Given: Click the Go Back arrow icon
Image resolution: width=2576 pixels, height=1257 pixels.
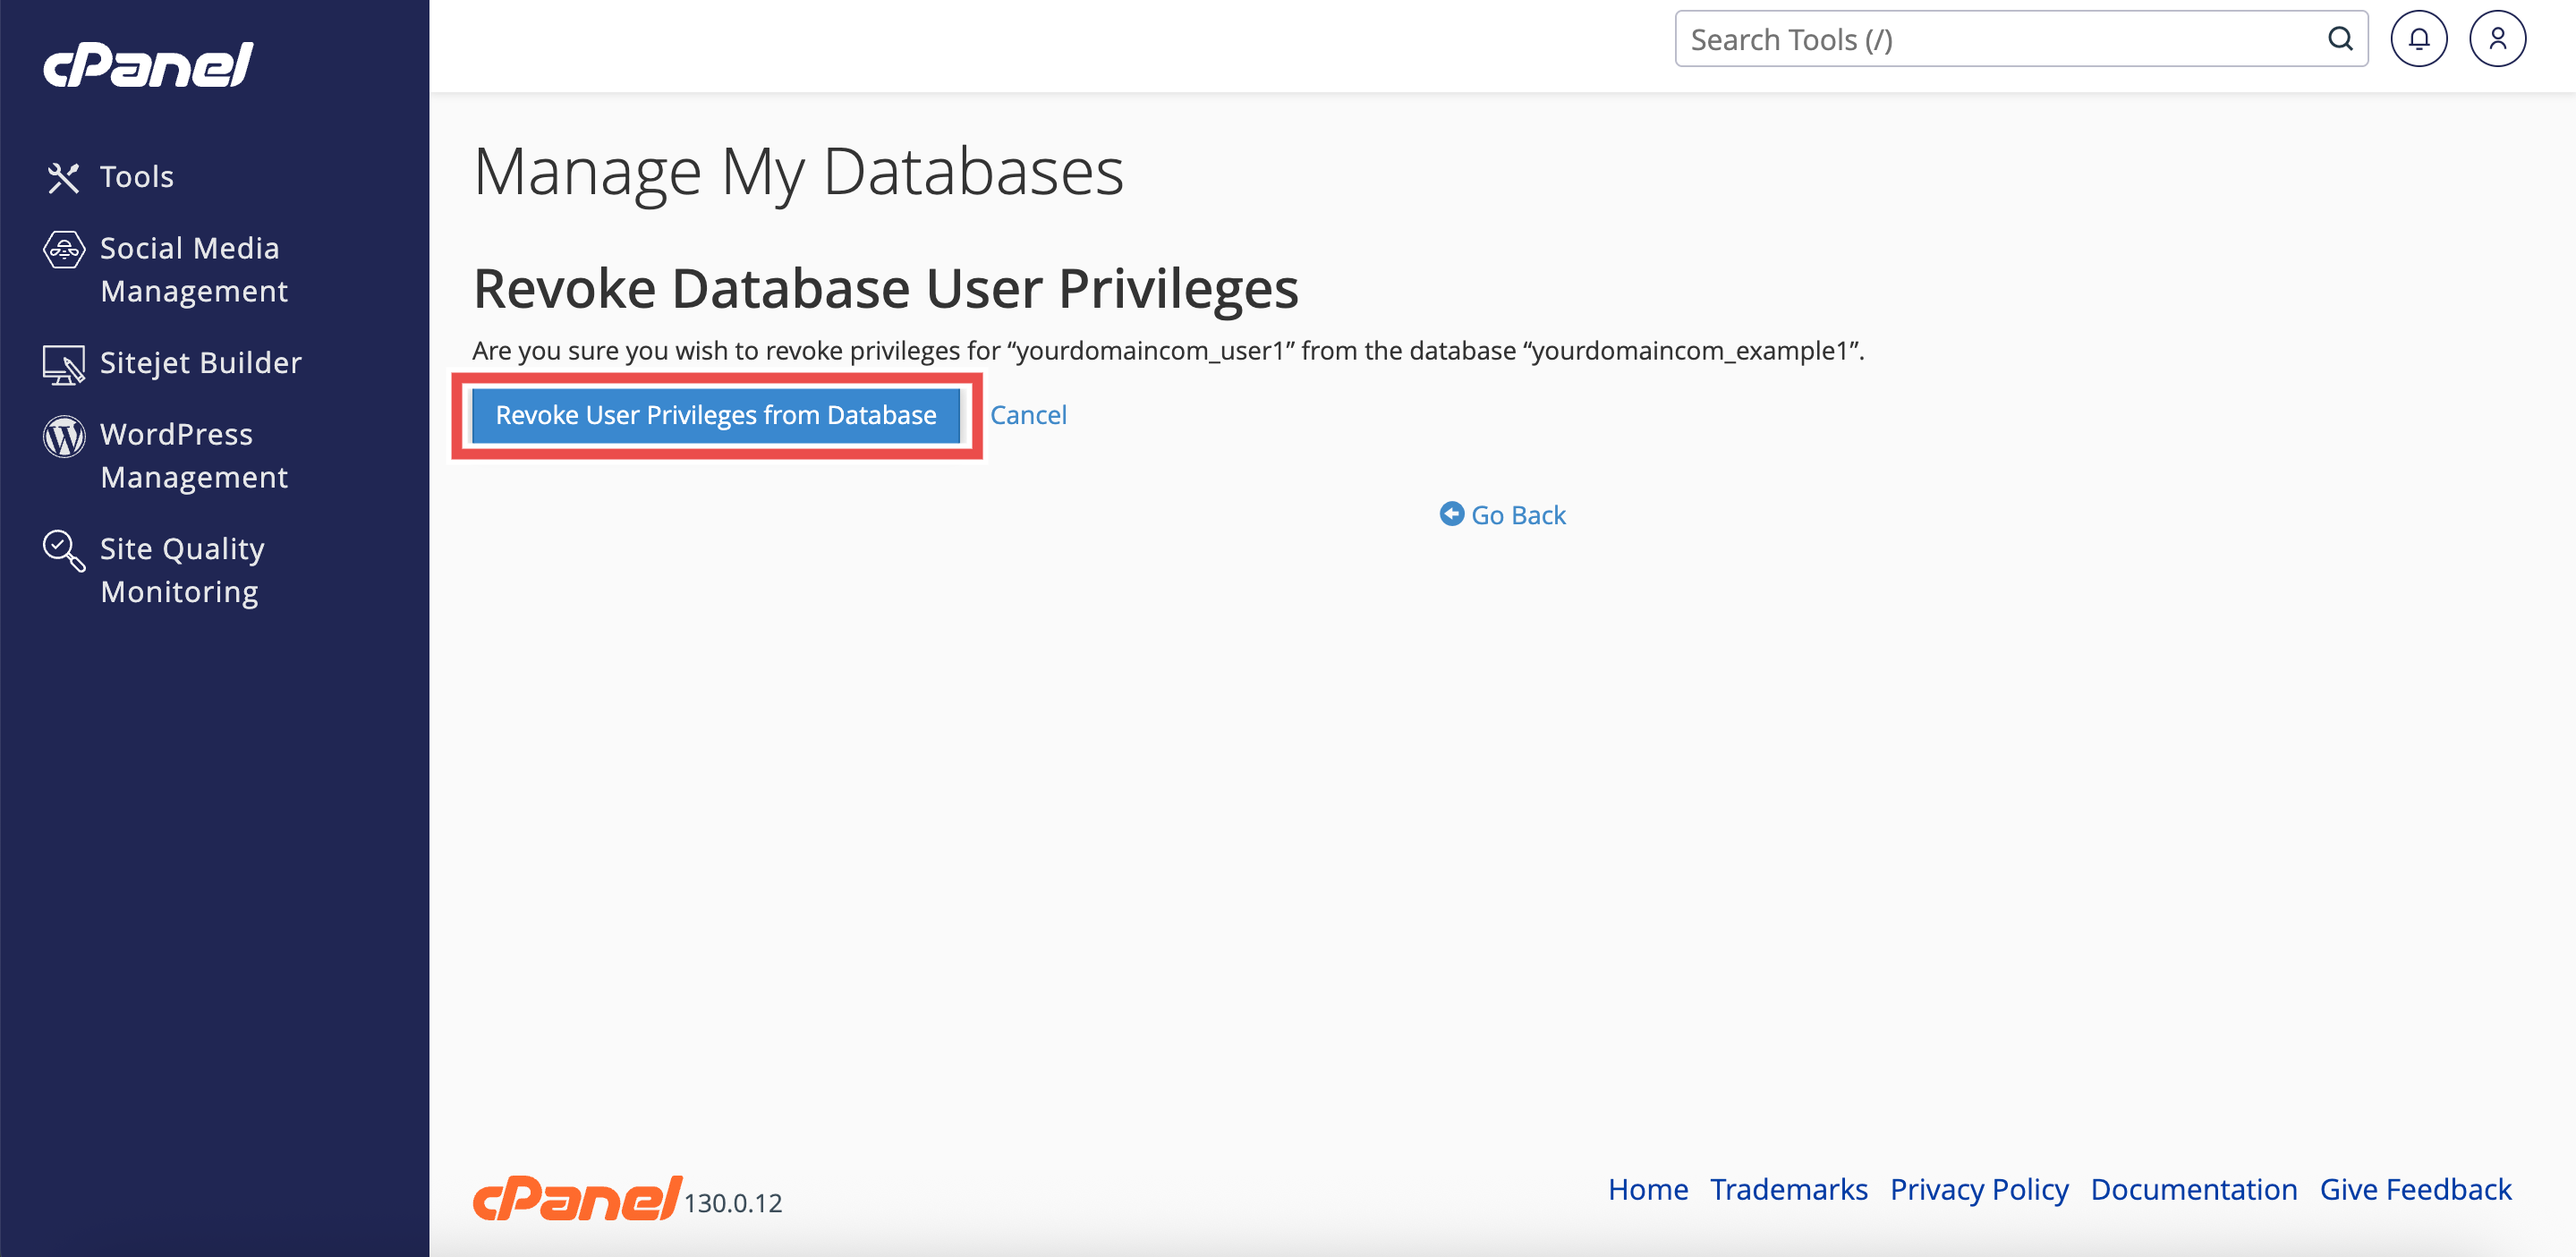Looking at the screenshot, I should 1451,513.
